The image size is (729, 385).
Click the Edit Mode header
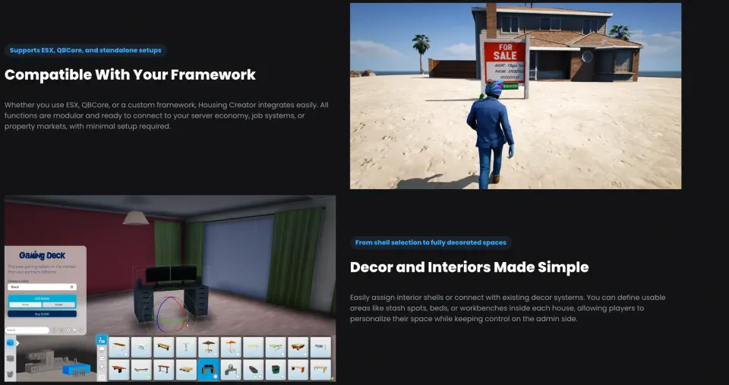[x=42, y=298]
